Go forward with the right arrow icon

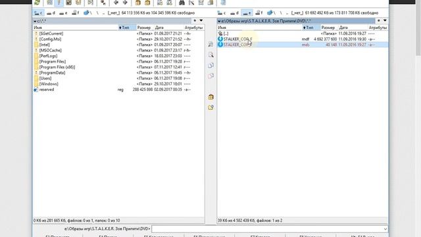[x=125, y=3]
